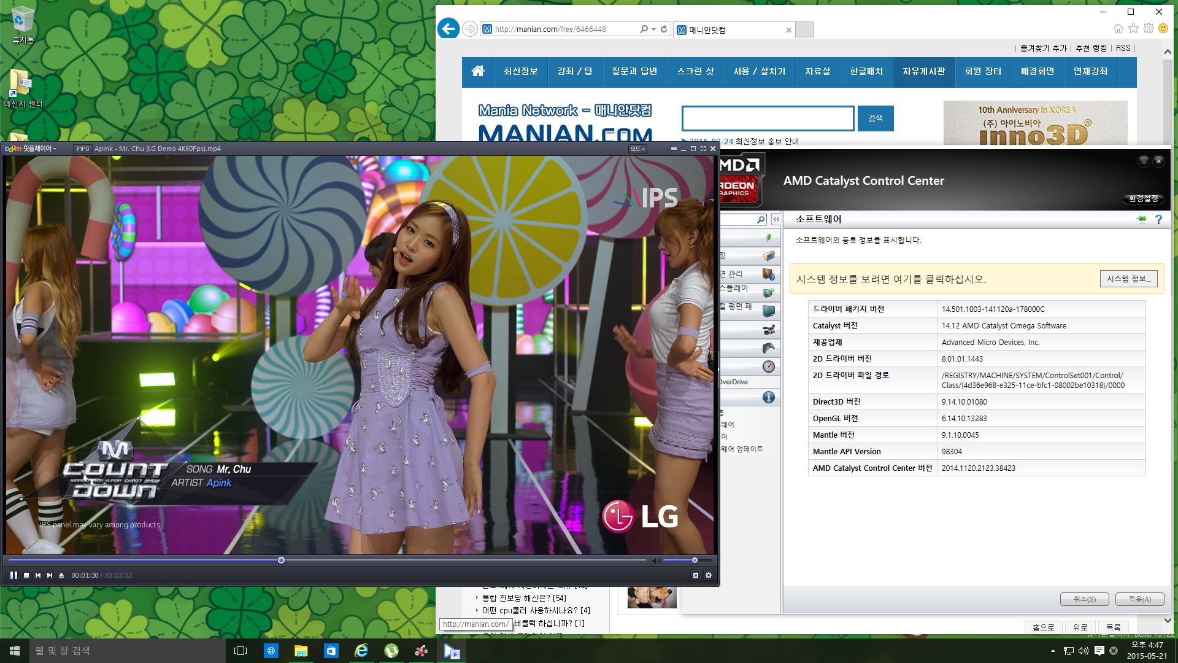The width and height of the screenshot is (1178, 663).
Task: Pause the video in PotPlayer
Action: click(x=13, y=575)
